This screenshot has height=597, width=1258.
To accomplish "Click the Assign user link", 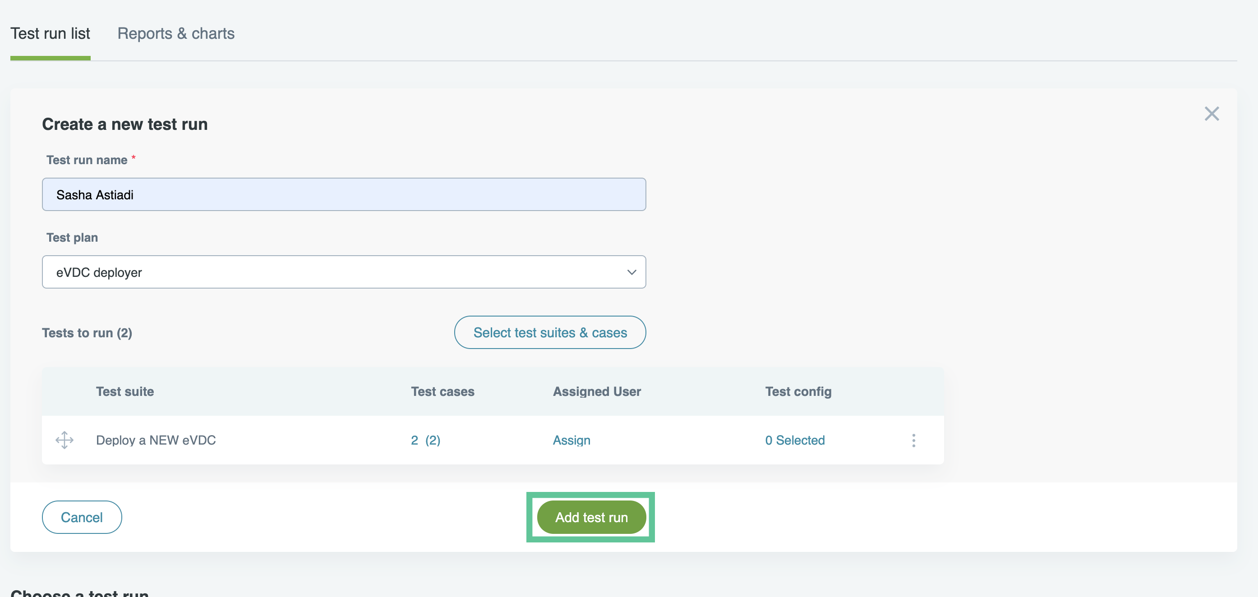I will click(x=571, y=440).
